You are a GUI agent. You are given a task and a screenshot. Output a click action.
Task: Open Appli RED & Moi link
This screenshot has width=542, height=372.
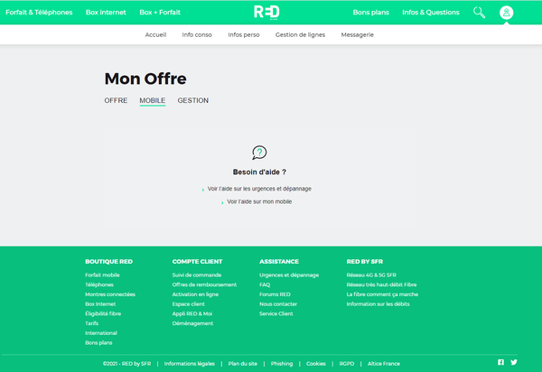coord(192,313)
